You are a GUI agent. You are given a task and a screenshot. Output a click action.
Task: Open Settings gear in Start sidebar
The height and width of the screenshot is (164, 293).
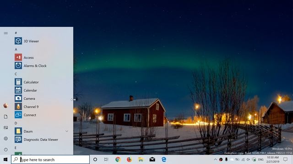[x=5, y=138]
